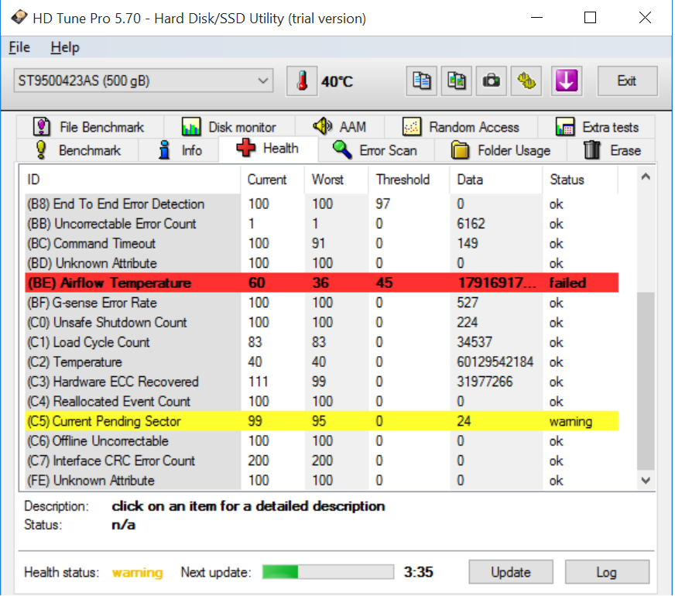The height and width of the screenshot is (596, 675).
Task: Click the AAM speaker icon
Action: 323,126
